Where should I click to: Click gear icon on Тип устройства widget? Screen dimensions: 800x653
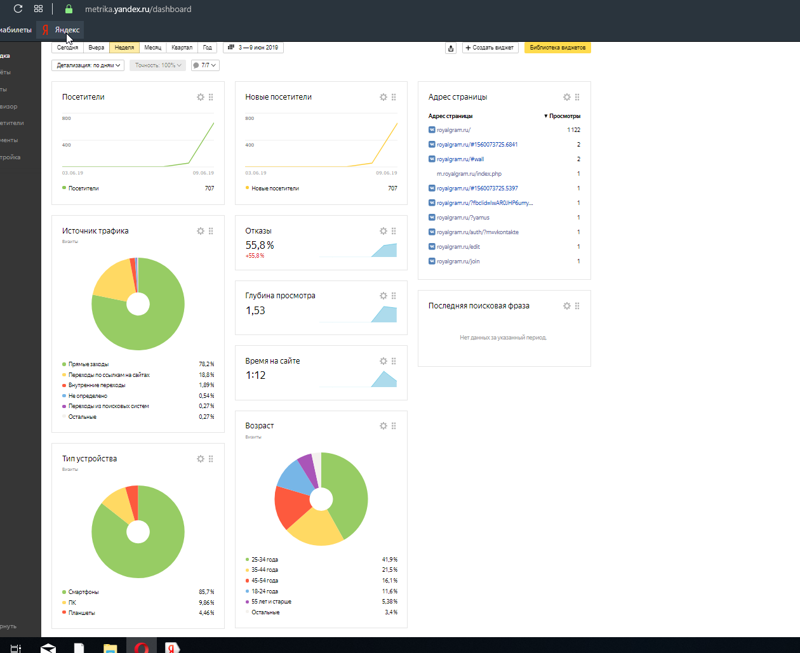201,459
